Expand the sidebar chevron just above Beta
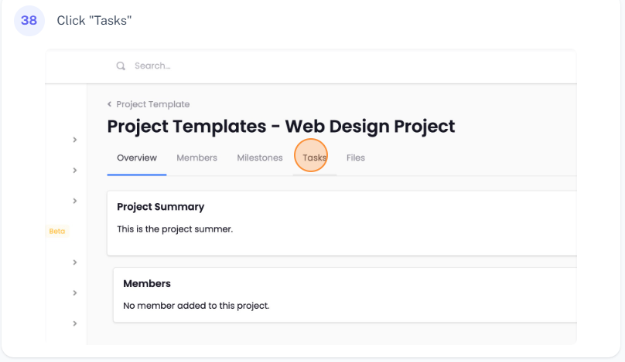The image size is (625, 362). (x=75, y=201)
